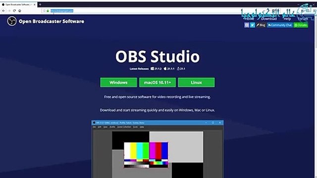Screen dimensions: 317x178
Task: Click the green Donate button
Action: [301, 25]
